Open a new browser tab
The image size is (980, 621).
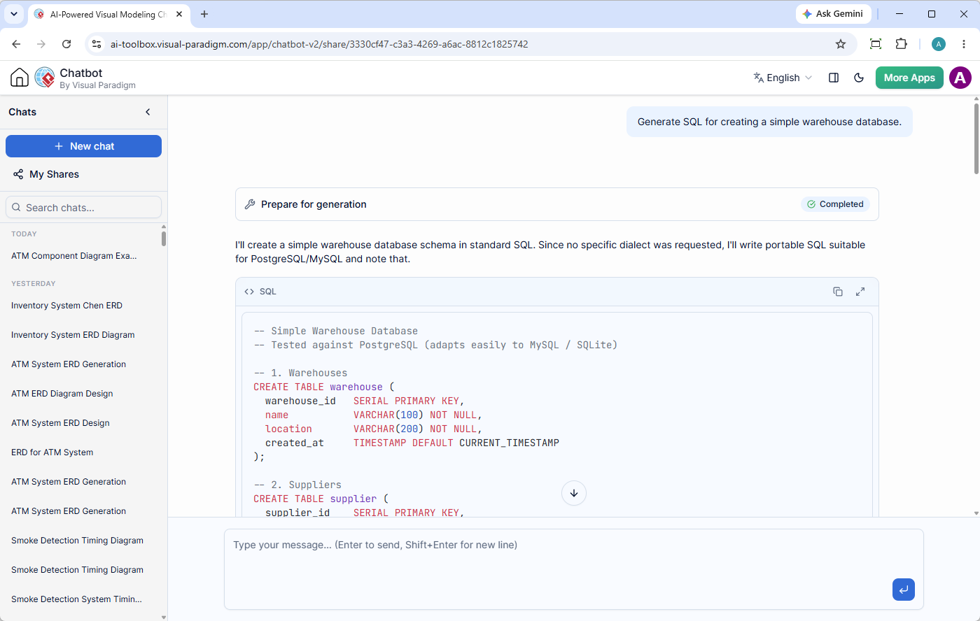[204, 14]
